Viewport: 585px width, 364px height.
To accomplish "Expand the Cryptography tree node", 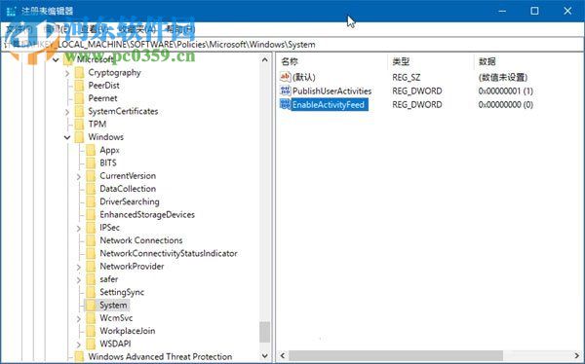I will [x=67, y=73].
